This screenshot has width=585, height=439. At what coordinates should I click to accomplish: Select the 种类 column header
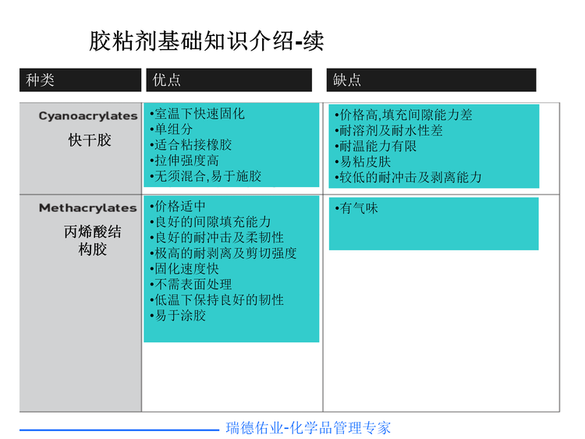point(40,80)
